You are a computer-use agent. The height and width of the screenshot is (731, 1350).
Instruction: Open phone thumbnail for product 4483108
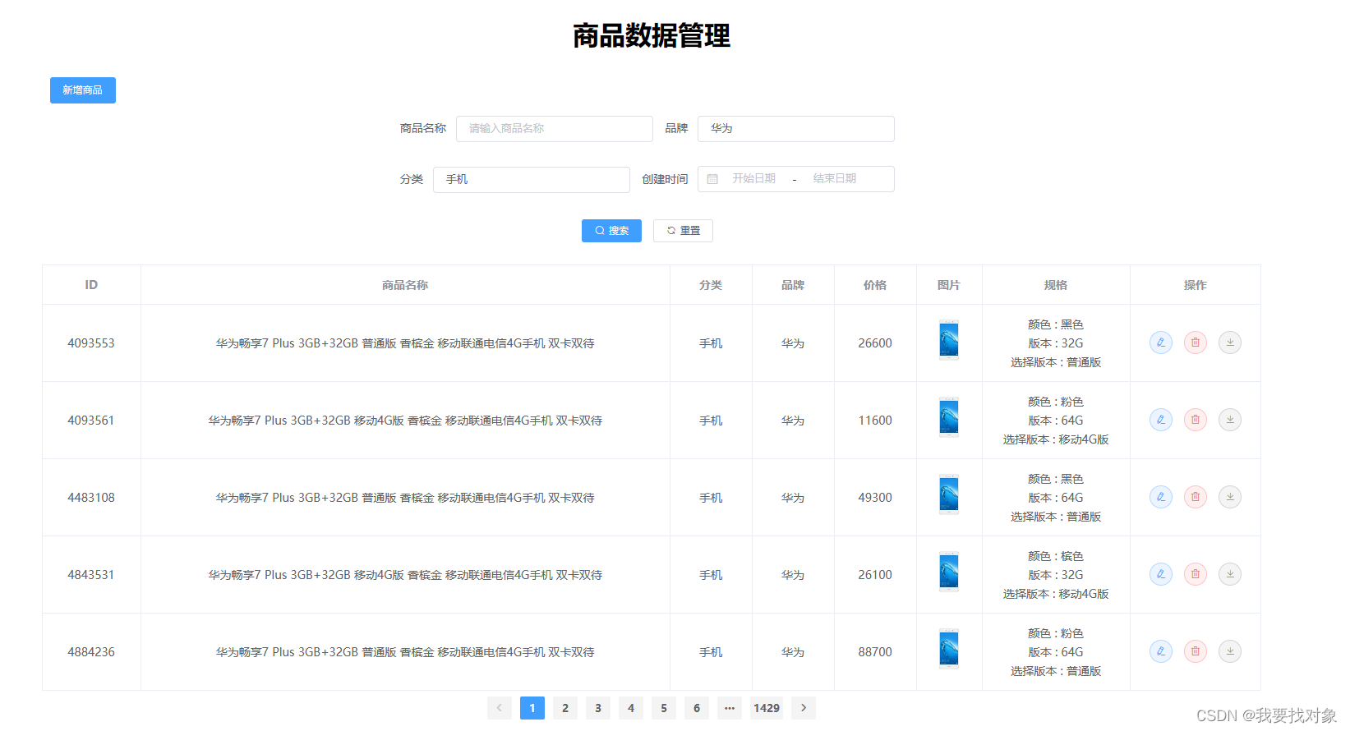(949, 494)
